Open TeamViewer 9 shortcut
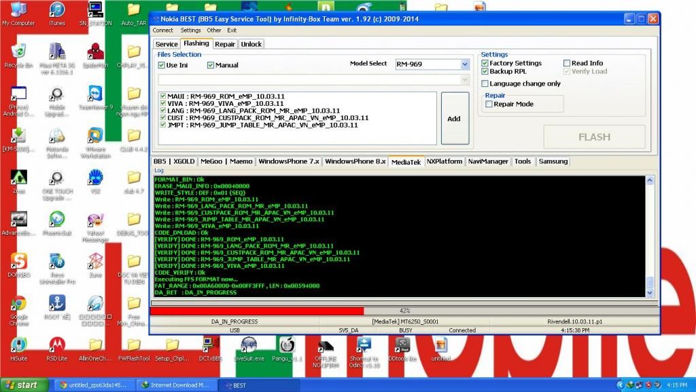 pos(95,98)
